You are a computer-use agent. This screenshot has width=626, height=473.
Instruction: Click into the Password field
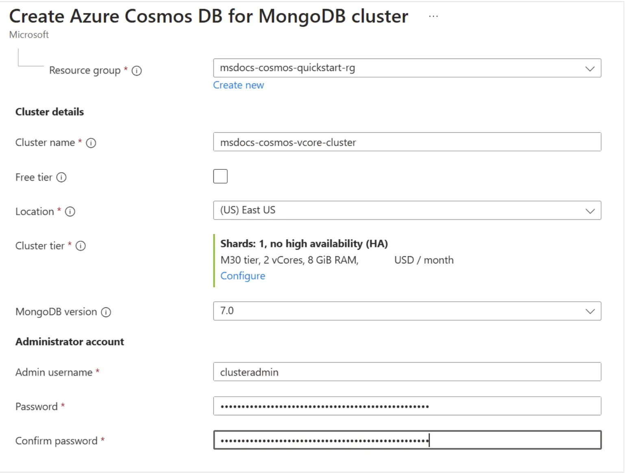(407, 406)
